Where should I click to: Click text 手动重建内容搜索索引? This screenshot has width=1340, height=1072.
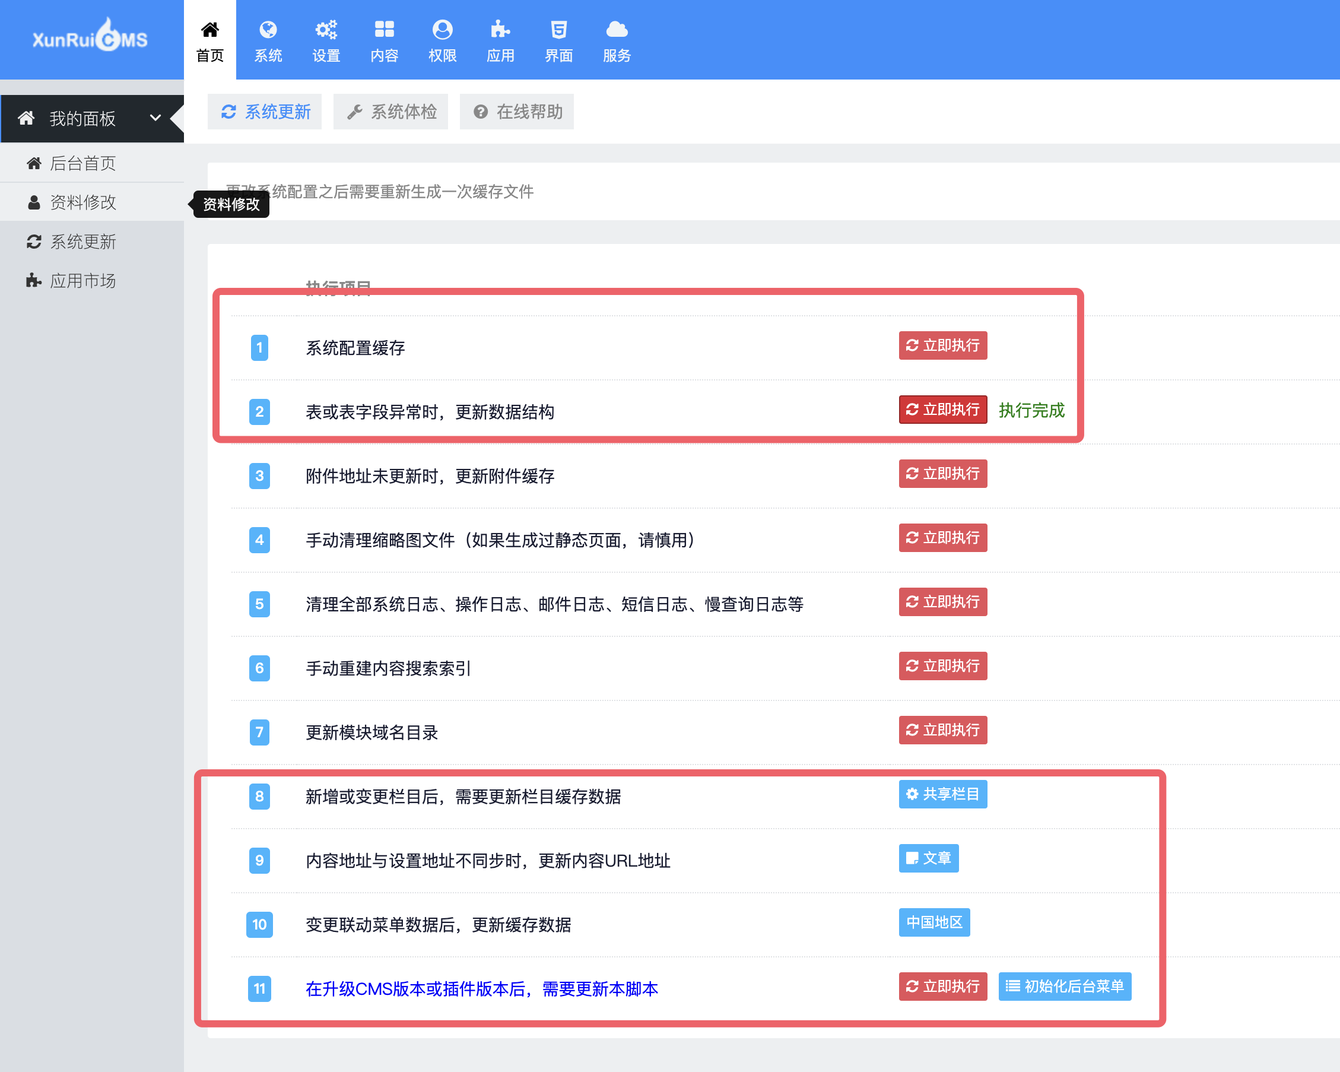point(389,668)
